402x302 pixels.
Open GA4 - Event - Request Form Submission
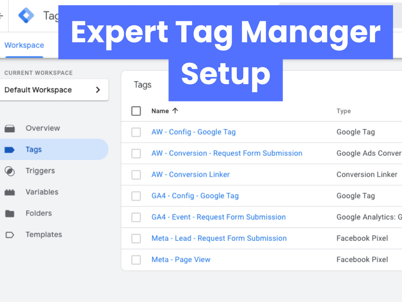point(218,217)
